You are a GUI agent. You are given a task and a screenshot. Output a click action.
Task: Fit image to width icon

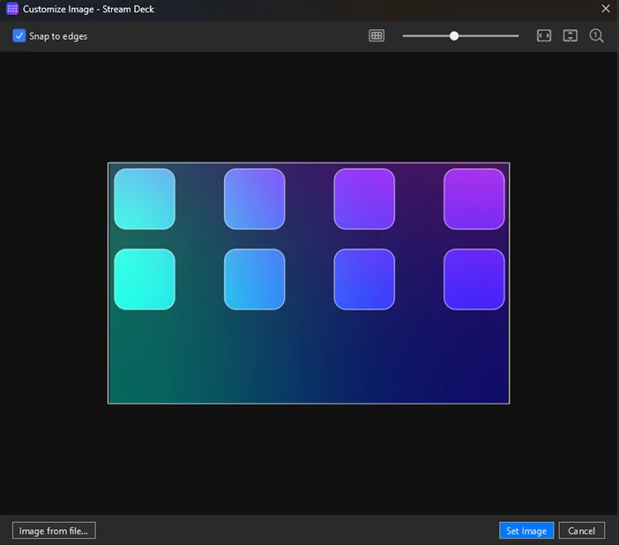click(544, 36)
